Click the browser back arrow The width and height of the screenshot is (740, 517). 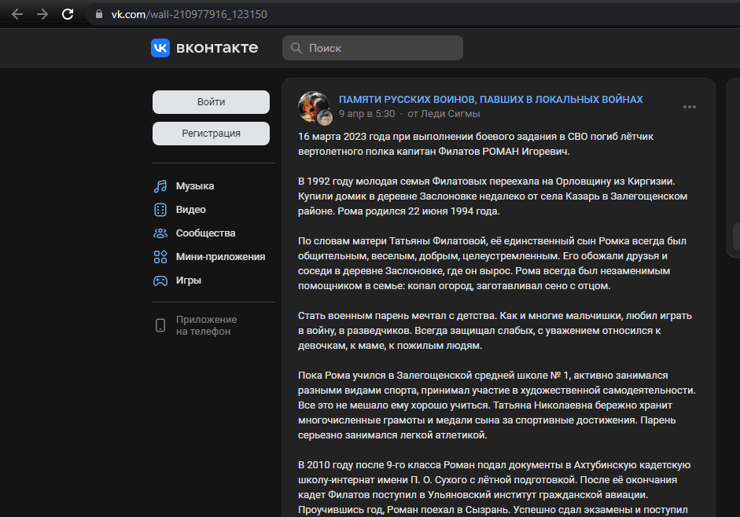click(x=17, y=14)
